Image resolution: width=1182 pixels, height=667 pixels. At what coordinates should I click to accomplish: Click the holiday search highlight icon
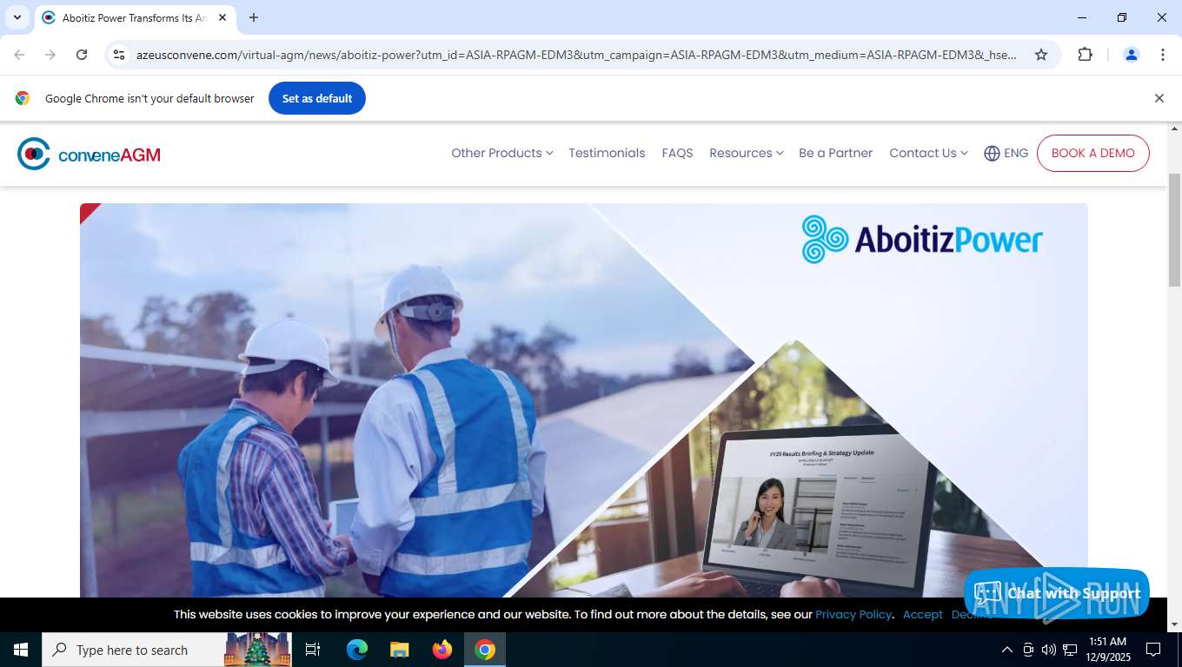point(257,650)
